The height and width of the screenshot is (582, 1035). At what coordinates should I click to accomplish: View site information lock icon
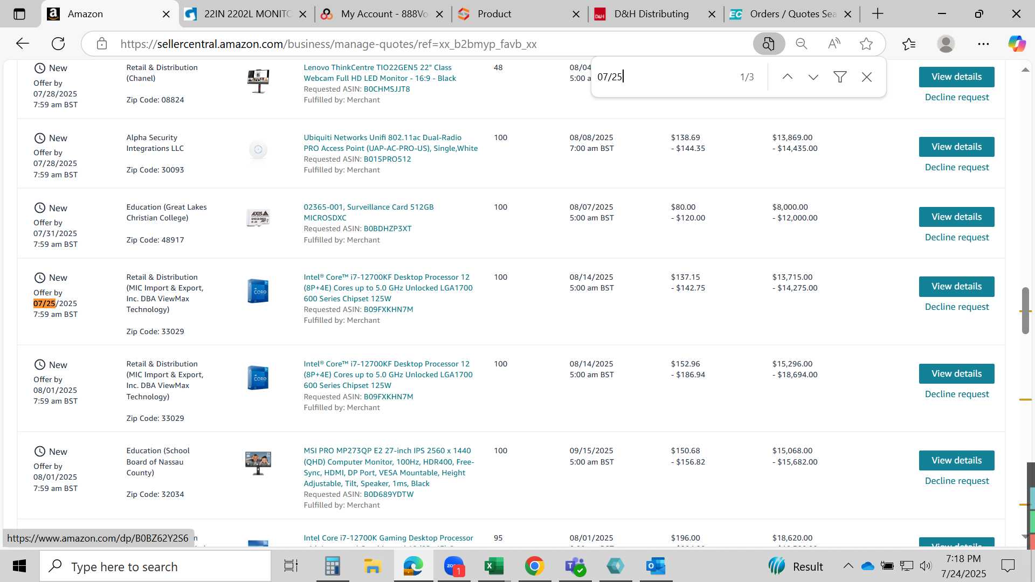click(x=102, y=44)
